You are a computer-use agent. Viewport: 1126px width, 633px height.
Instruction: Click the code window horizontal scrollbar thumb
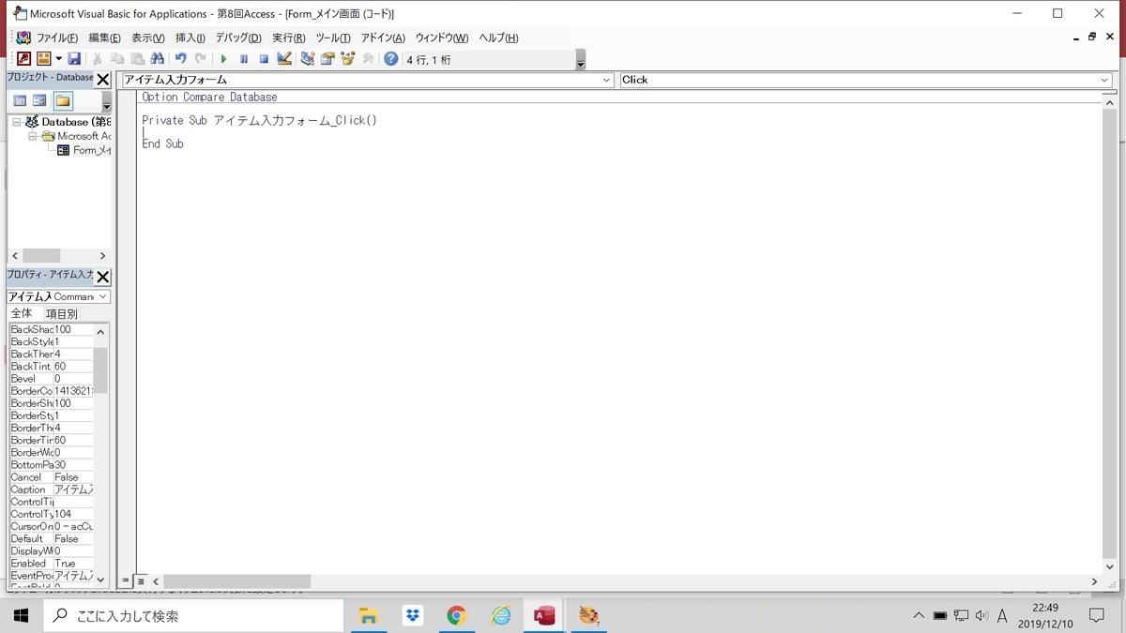point(236,581)
